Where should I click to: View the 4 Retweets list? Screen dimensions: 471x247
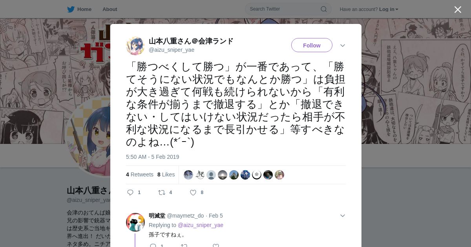tap(140, 174)
